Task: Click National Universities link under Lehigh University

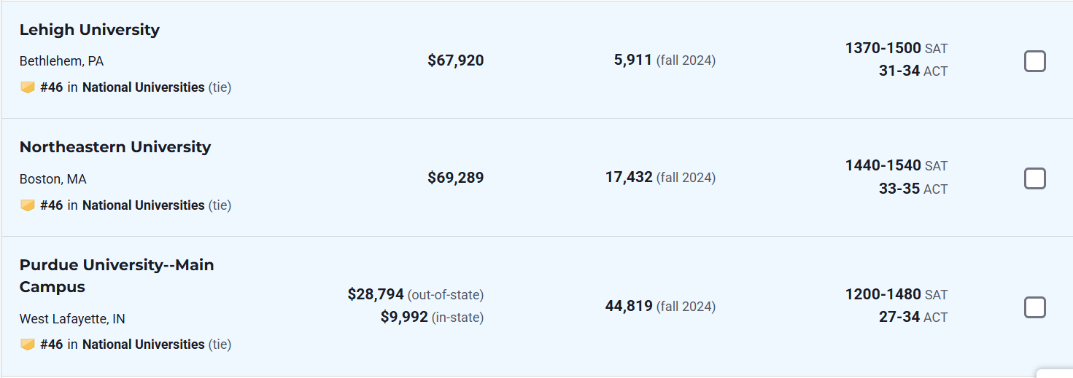Action: tap(143, 87)
